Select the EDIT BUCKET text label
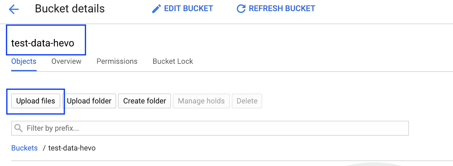Viewport: 453px width, 166px height. [189, 9]
